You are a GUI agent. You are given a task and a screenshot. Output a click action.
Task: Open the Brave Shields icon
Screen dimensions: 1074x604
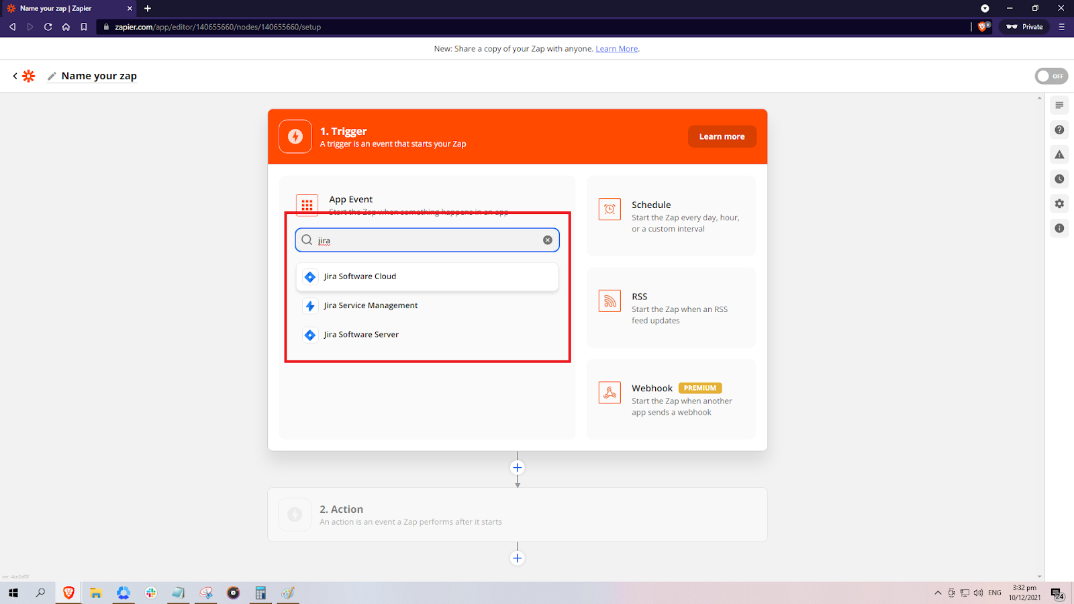point(983,27)
